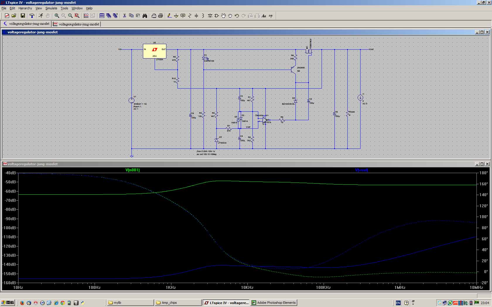Viewport: 492px width, 307px height.
Task: Click the Open file folder icon
Action: point(14,16)
